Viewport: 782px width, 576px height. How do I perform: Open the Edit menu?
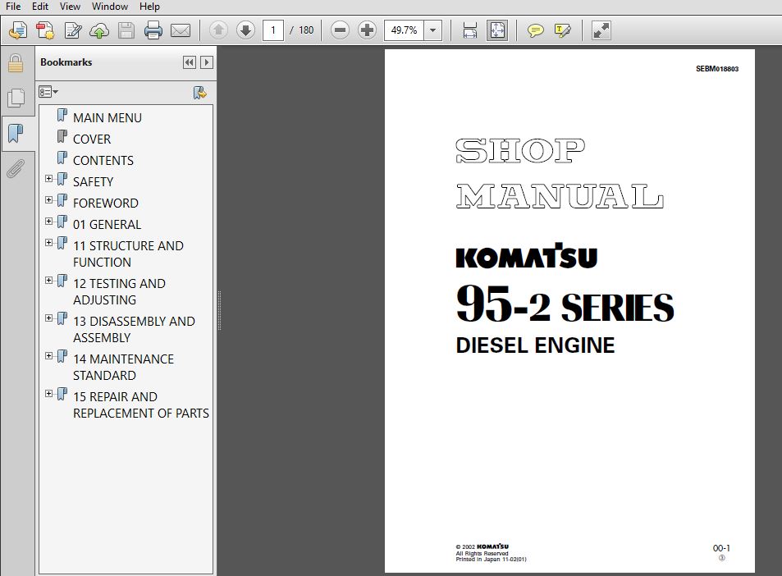40,7
